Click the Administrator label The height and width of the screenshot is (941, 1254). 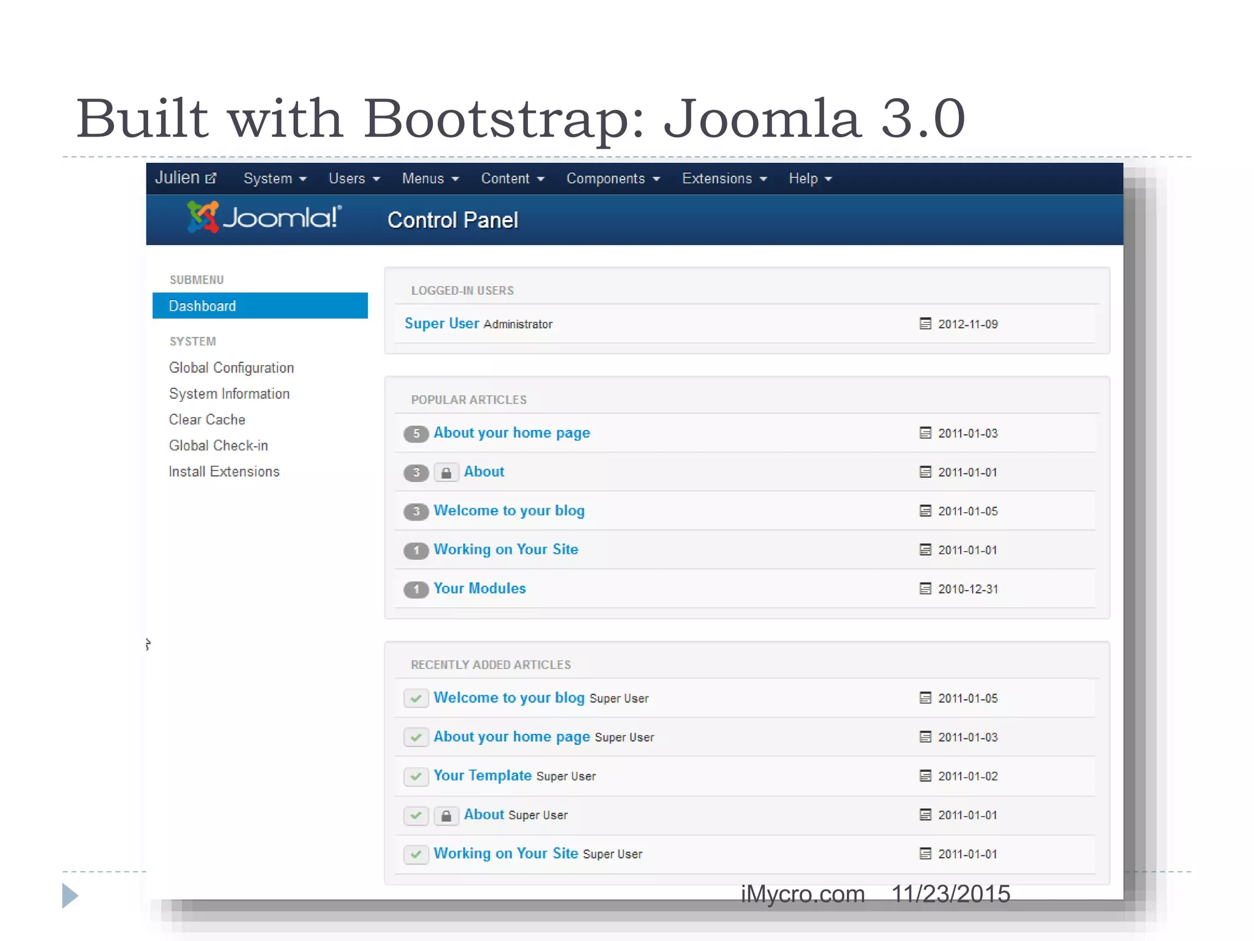tap(518, 324)
